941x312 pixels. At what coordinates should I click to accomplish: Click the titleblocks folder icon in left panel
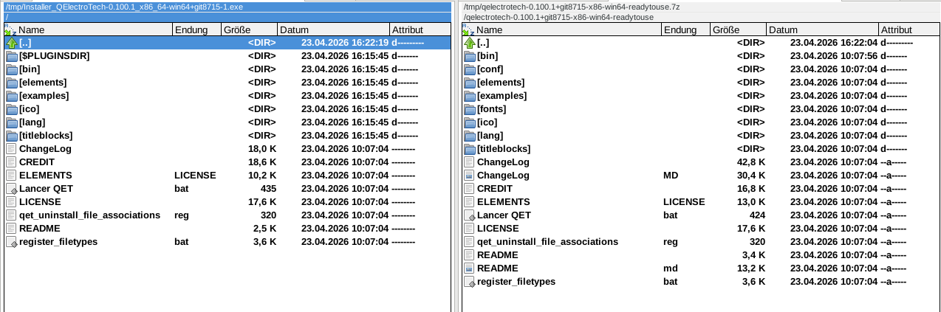click(x=11, y=136)
